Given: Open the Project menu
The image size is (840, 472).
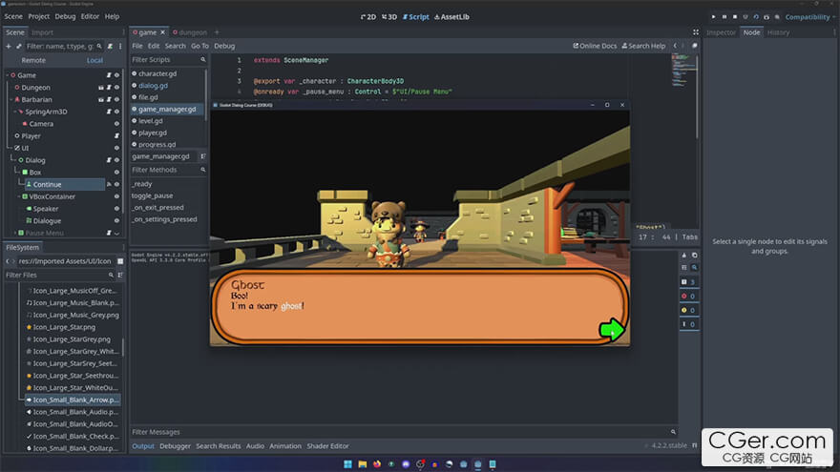Looking at the screenshot, I should coord(38,16).
